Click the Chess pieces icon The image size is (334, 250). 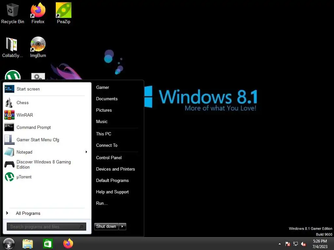(9, 103)
